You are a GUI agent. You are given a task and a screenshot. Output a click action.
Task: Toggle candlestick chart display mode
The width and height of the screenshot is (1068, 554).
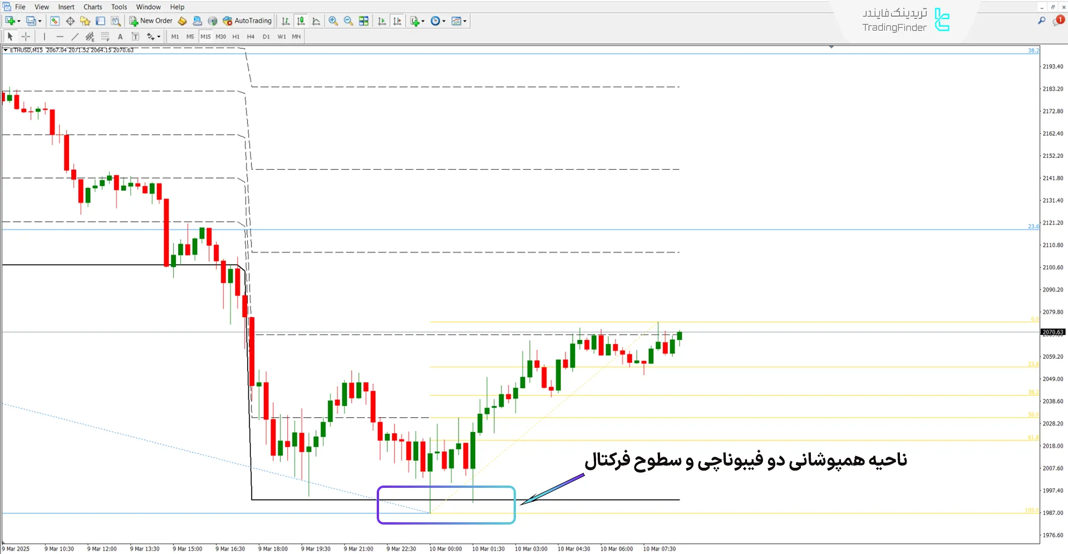pos(300,21)
